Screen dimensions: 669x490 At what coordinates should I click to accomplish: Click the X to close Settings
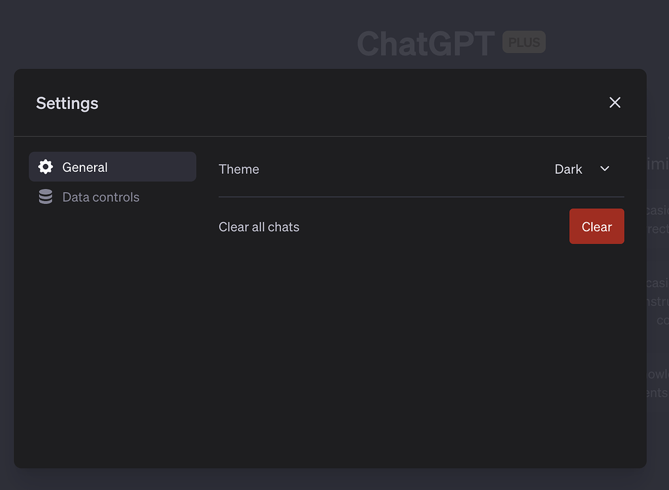(x=615, y=103)
